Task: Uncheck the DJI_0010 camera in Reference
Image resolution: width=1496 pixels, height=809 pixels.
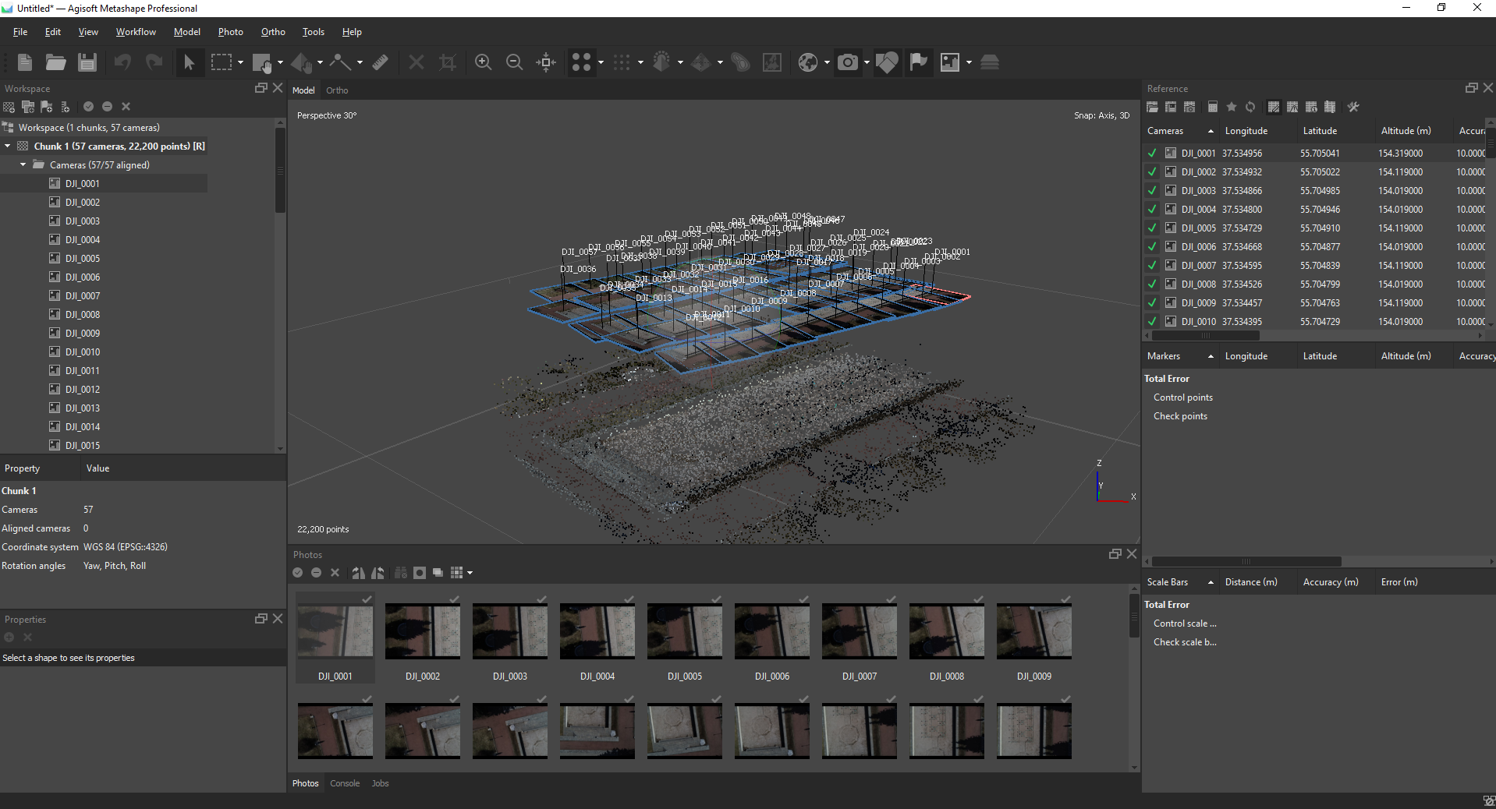Action: click(1152, 322)
